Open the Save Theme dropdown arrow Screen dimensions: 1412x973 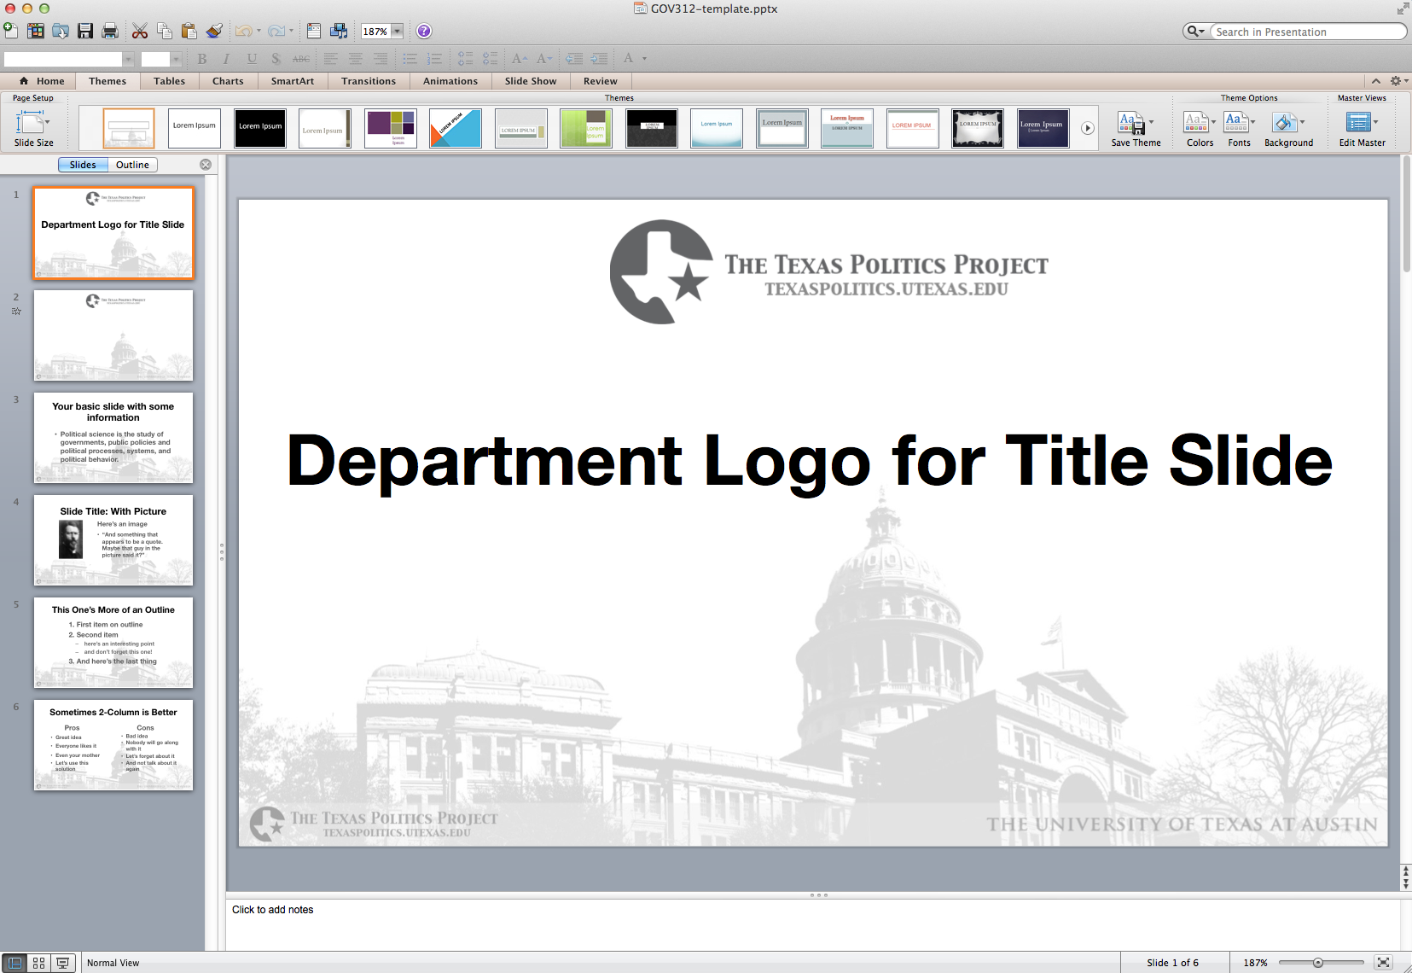[x=1151, y=123]
